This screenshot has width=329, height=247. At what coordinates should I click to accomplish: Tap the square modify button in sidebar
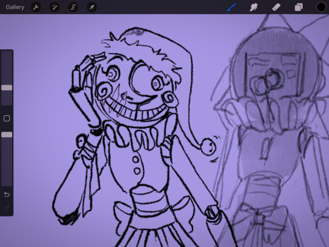click(x=7, y=118)
